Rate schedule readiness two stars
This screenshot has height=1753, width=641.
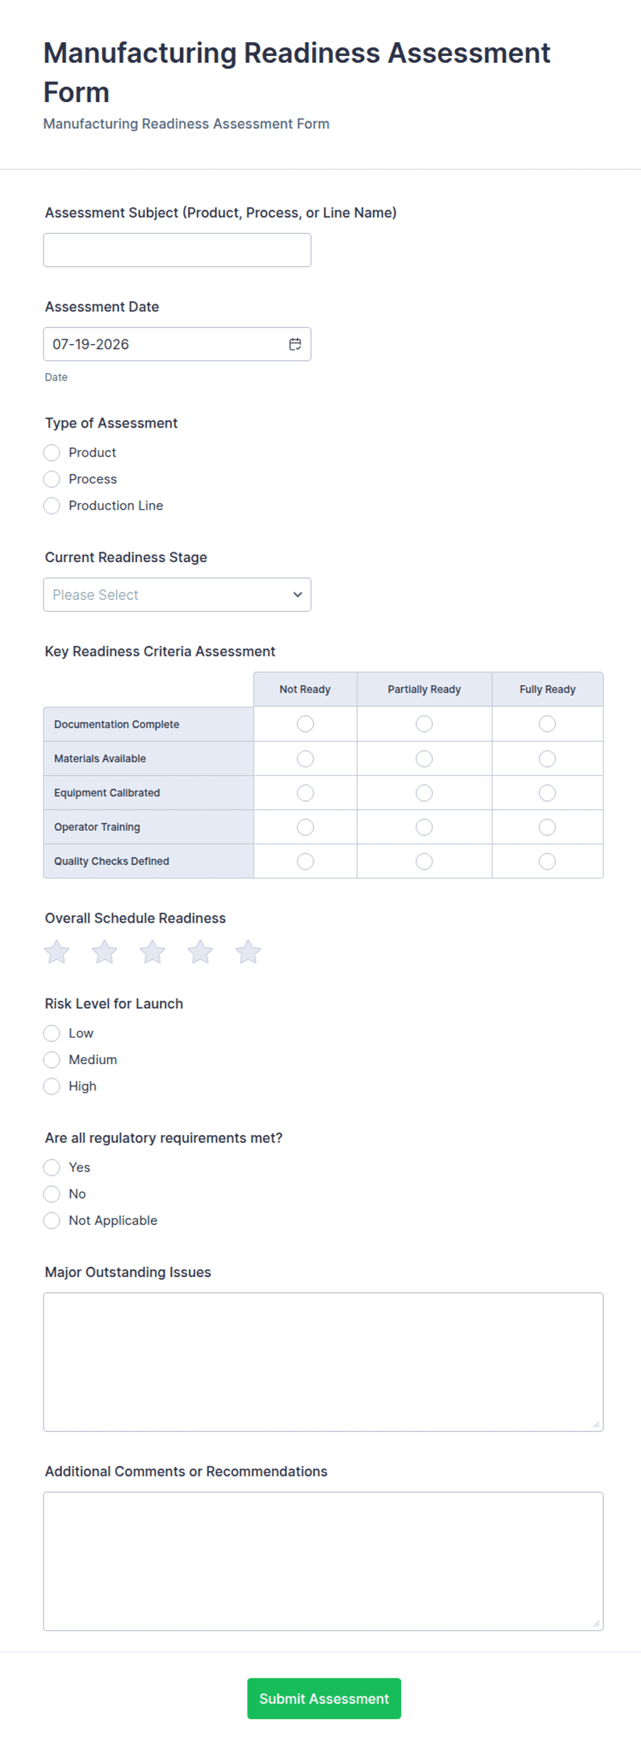pos(105,952)
